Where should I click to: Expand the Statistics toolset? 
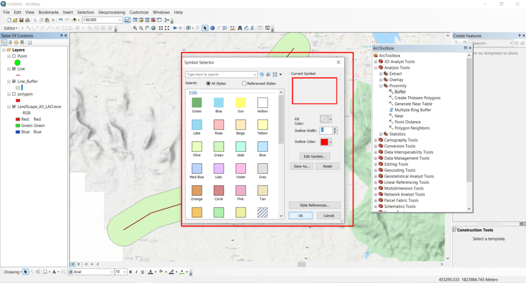[381, 134]
